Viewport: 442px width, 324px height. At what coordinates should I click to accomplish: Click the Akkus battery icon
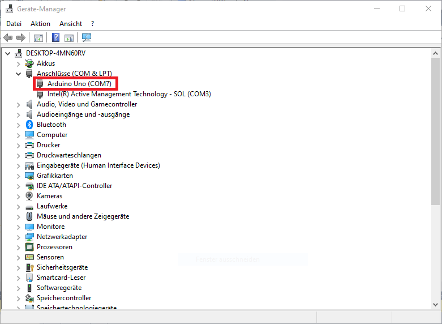point(29,63)
